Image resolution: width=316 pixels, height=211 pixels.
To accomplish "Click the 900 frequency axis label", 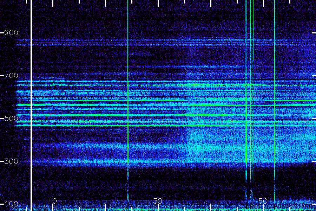I will coord(11,32).
